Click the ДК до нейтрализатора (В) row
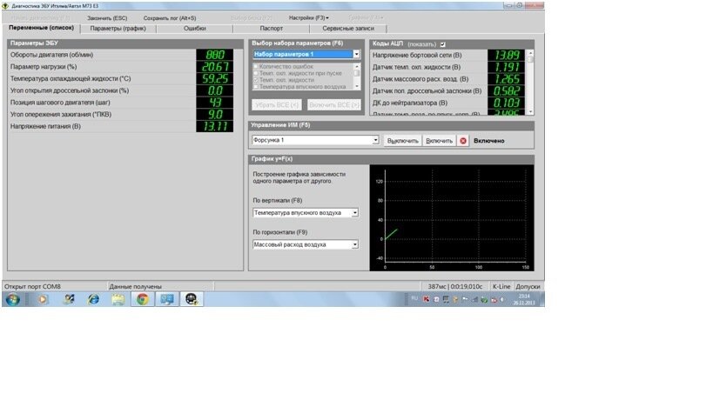The height and width of the screenshot is (400, 713). click(x=447, y=103)
